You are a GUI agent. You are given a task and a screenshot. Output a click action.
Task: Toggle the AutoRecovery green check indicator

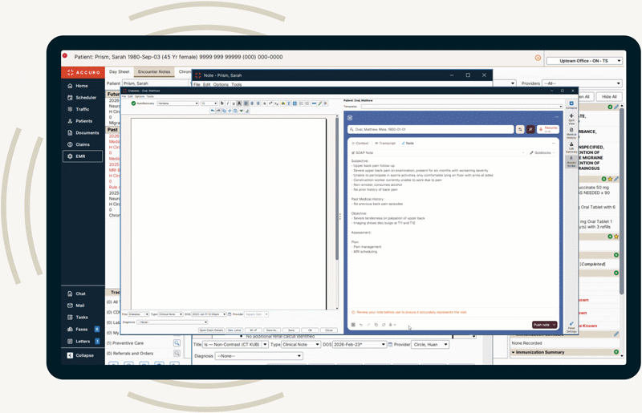133,103
